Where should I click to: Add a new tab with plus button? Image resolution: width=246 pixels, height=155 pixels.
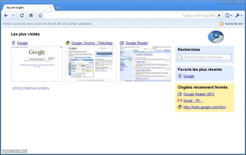pos(58,7)
